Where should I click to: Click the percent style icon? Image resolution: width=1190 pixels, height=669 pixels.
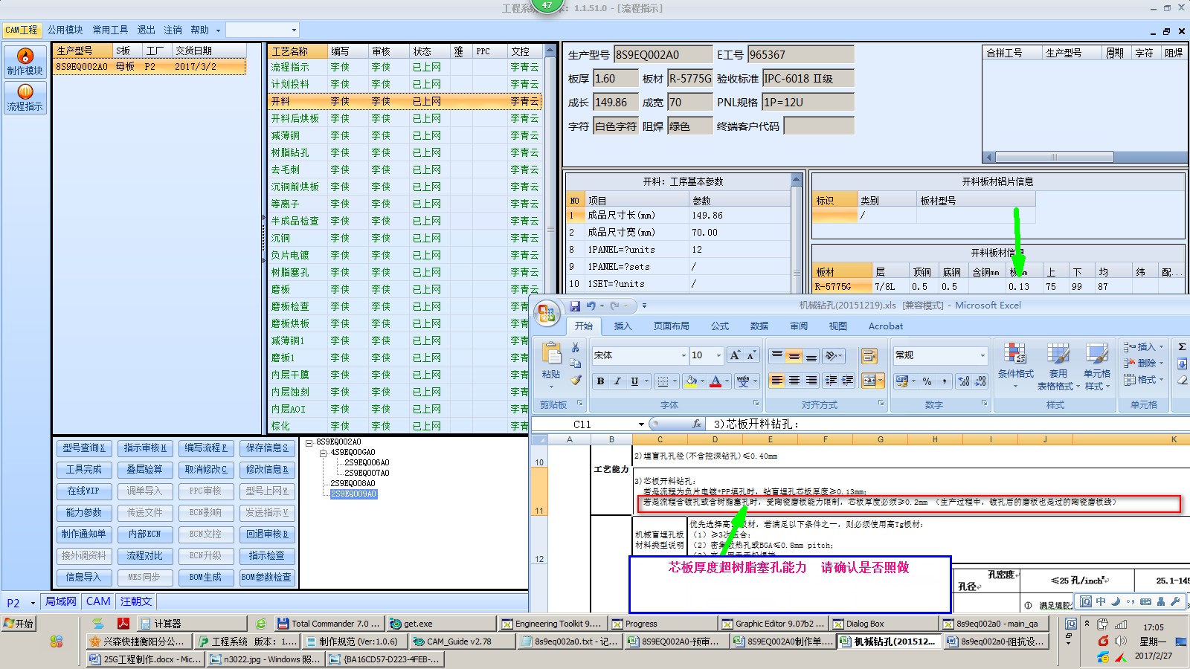coord(927,381)
